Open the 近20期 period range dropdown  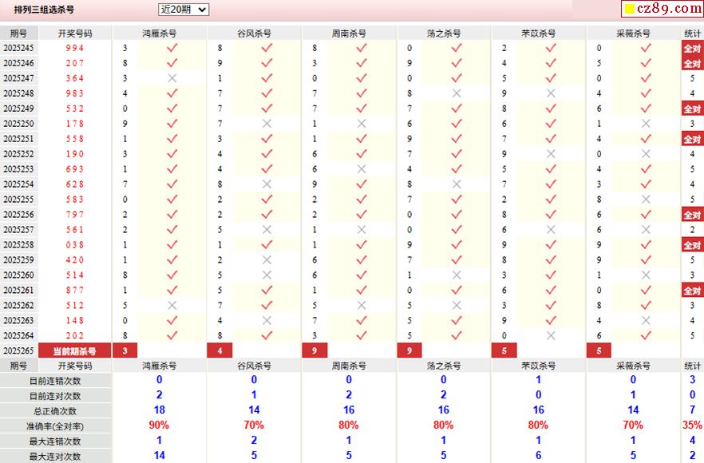(183, 10)
